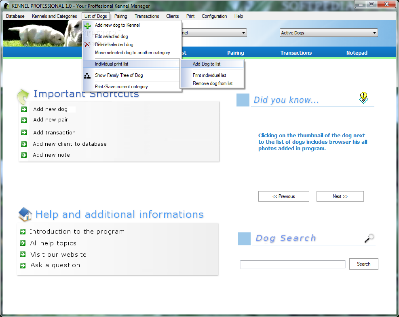Select Remove dog from list
The width and height of the screenshot is (399, 317).
[x=212, y=83]
